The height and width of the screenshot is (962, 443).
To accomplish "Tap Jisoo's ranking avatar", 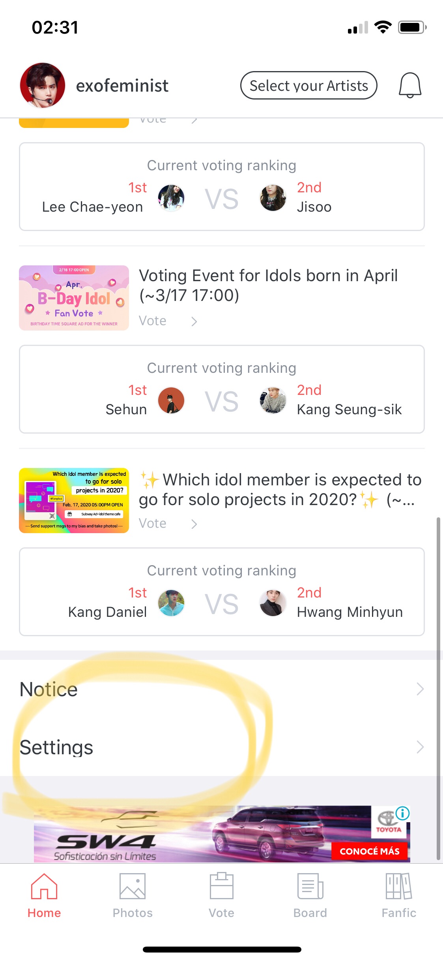I will click(x=273, y=198).
